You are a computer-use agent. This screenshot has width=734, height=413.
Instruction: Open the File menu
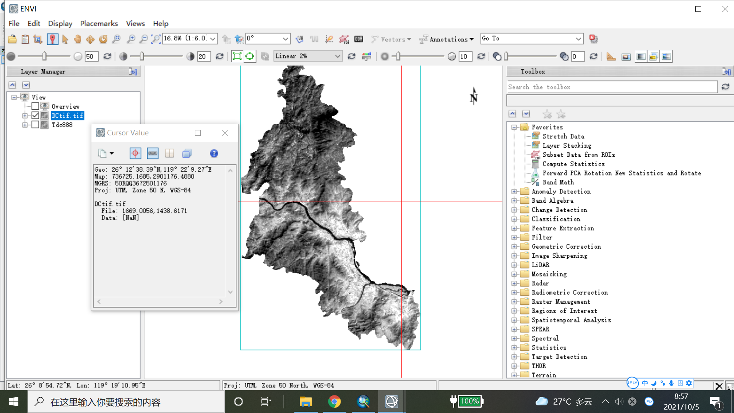pos(14,23)
